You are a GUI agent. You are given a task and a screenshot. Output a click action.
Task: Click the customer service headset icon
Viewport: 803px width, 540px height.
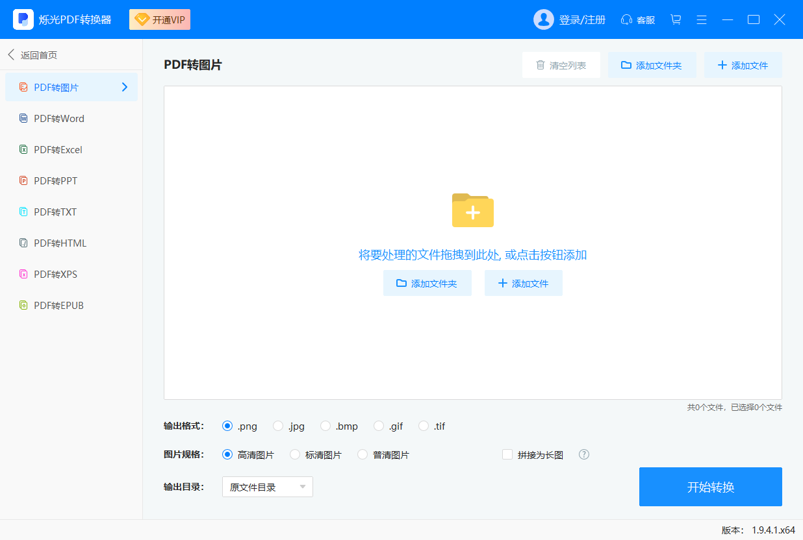627,19
